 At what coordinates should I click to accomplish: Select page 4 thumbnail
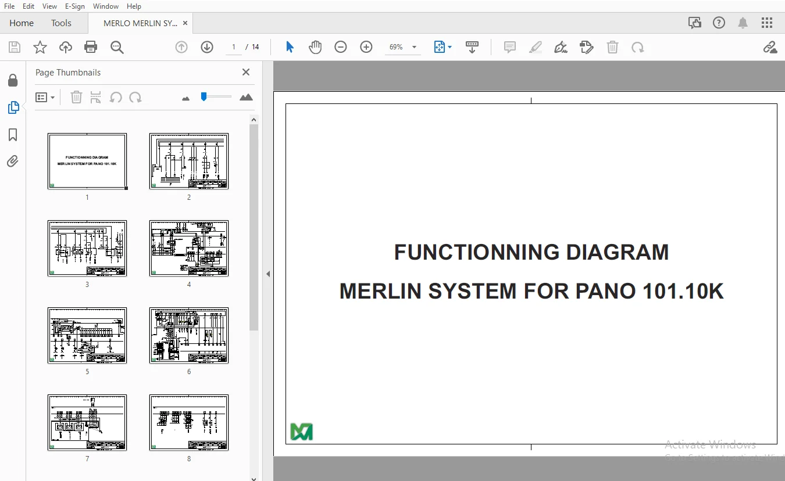coord(189,248)
